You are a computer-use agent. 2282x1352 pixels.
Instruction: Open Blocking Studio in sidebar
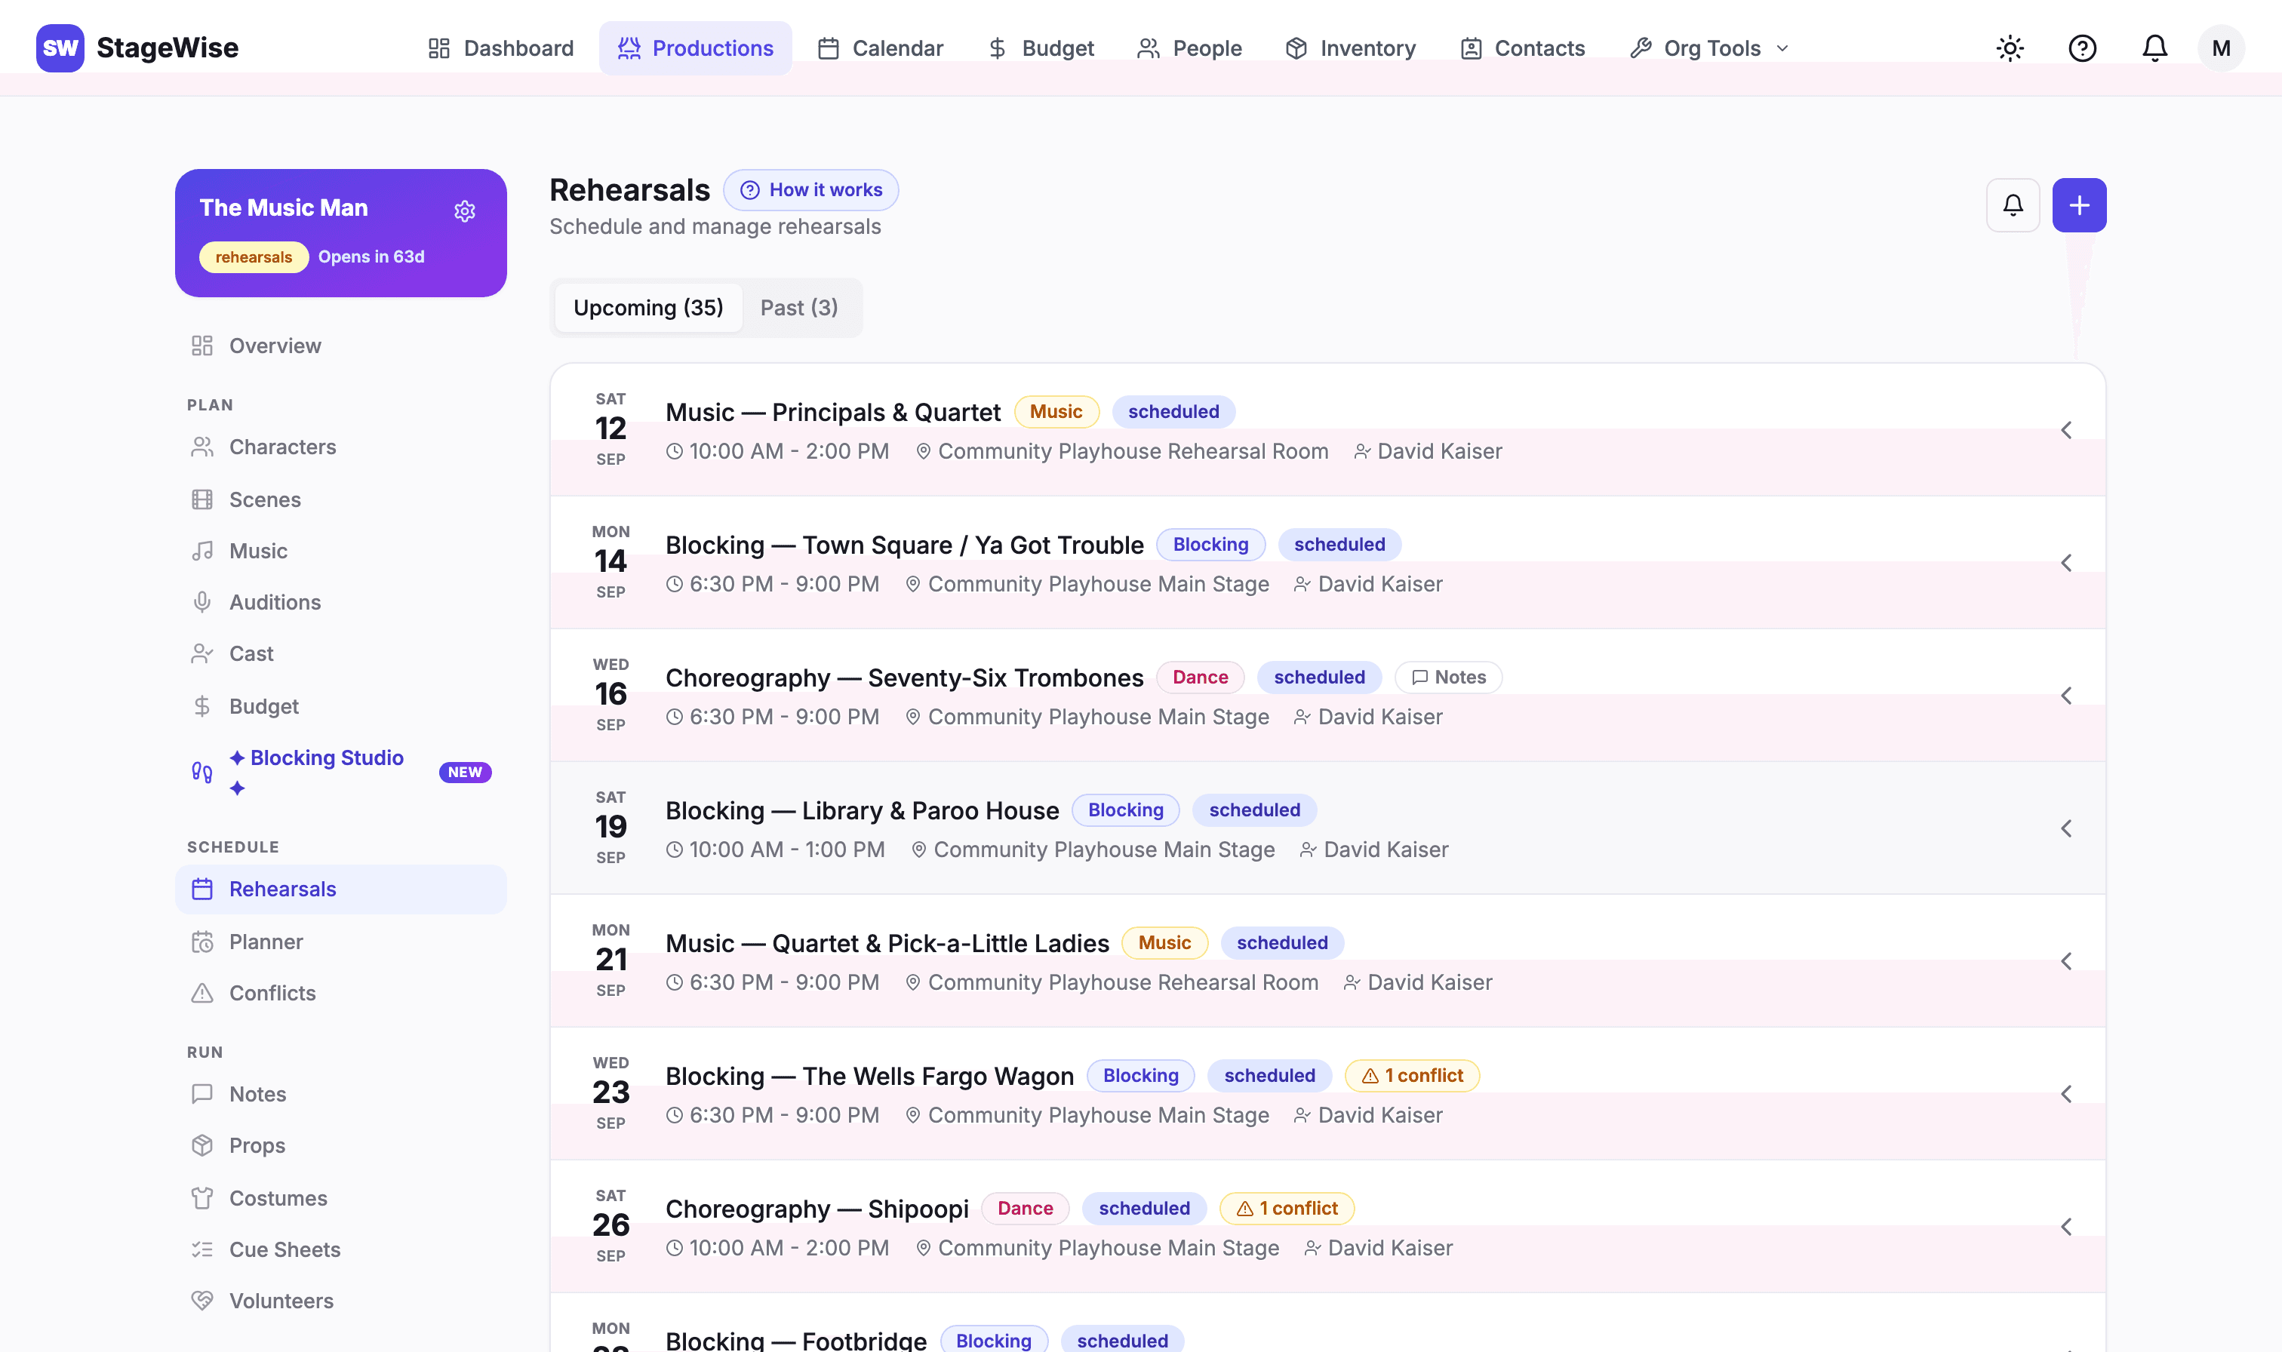tap(340, 772)
